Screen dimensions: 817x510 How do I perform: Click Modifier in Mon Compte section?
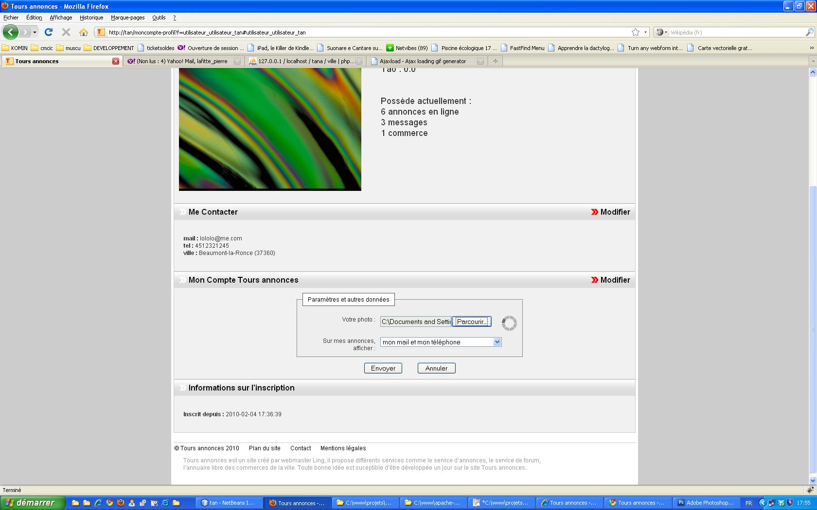(x=610, y=280)
